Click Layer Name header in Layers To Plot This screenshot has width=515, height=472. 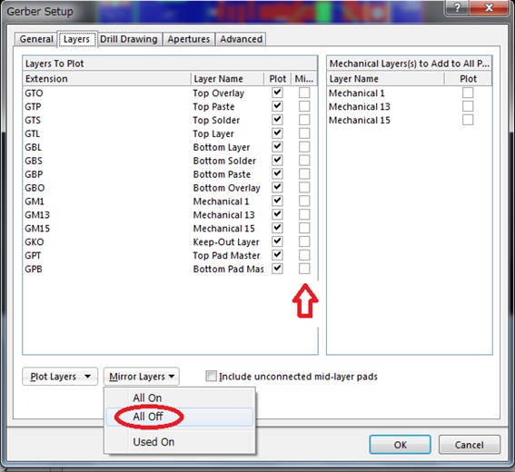point(227,79)
